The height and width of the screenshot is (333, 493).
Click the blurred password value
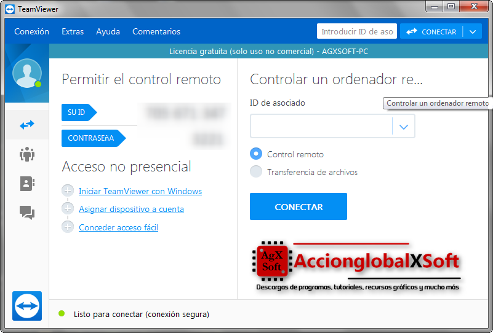[209, 139]
